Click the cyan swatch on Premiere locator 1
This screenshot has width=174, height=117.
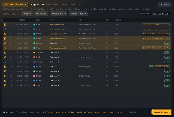coord(35,24)
